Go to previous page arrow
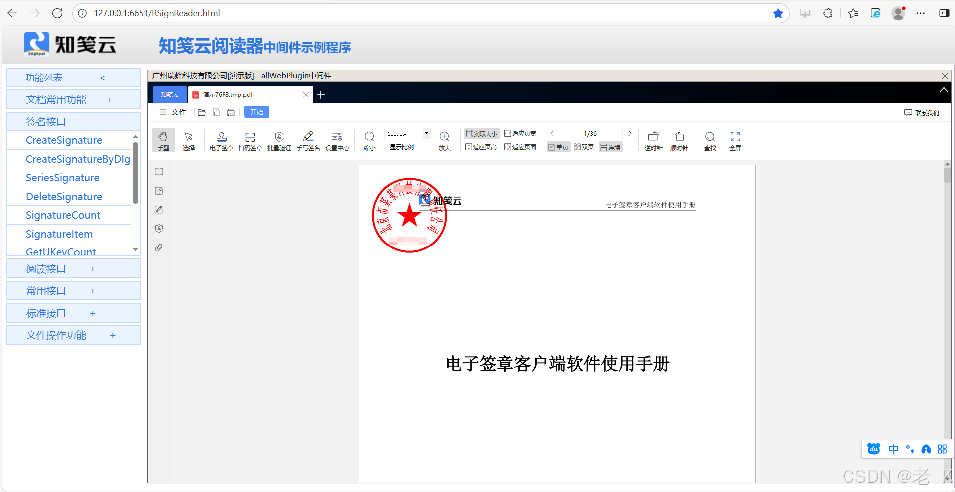Viewport: 955px width, 492px height. click(x=552, y=133)
